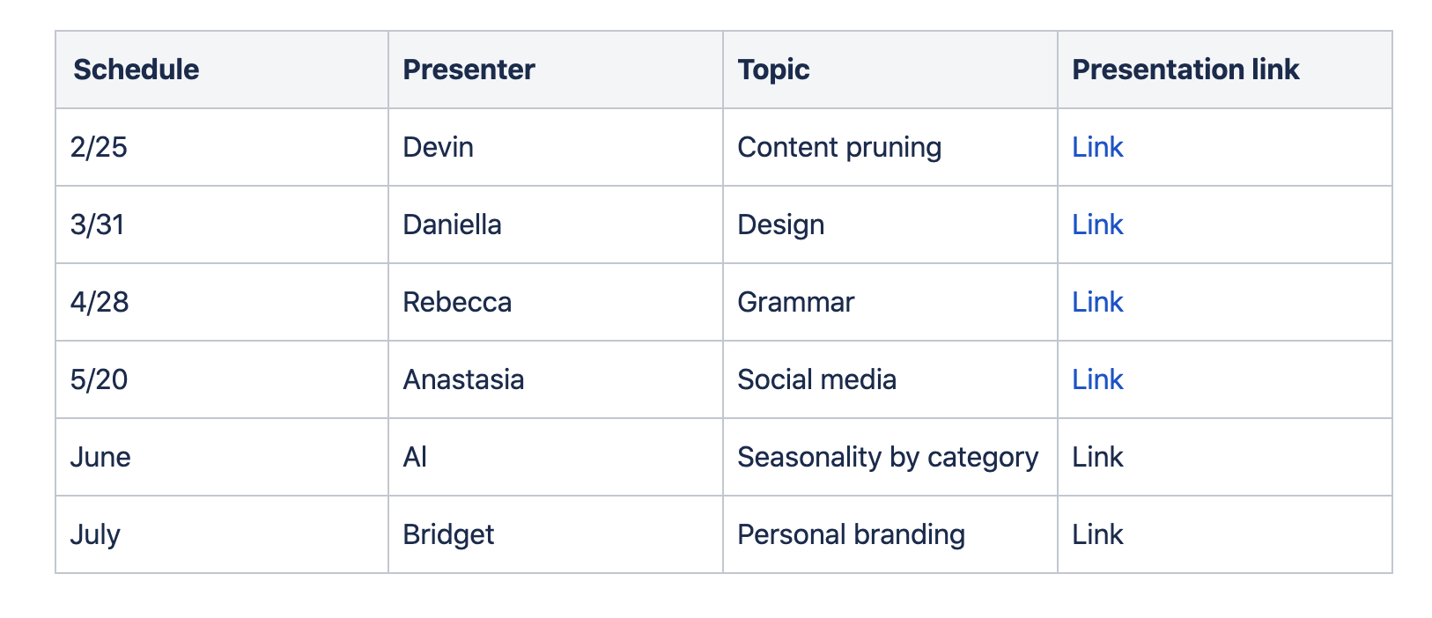Select the Rebecca presenter cell
Image resolution: width=1432 pixels, height=618 pixels.
click(457, 302)
